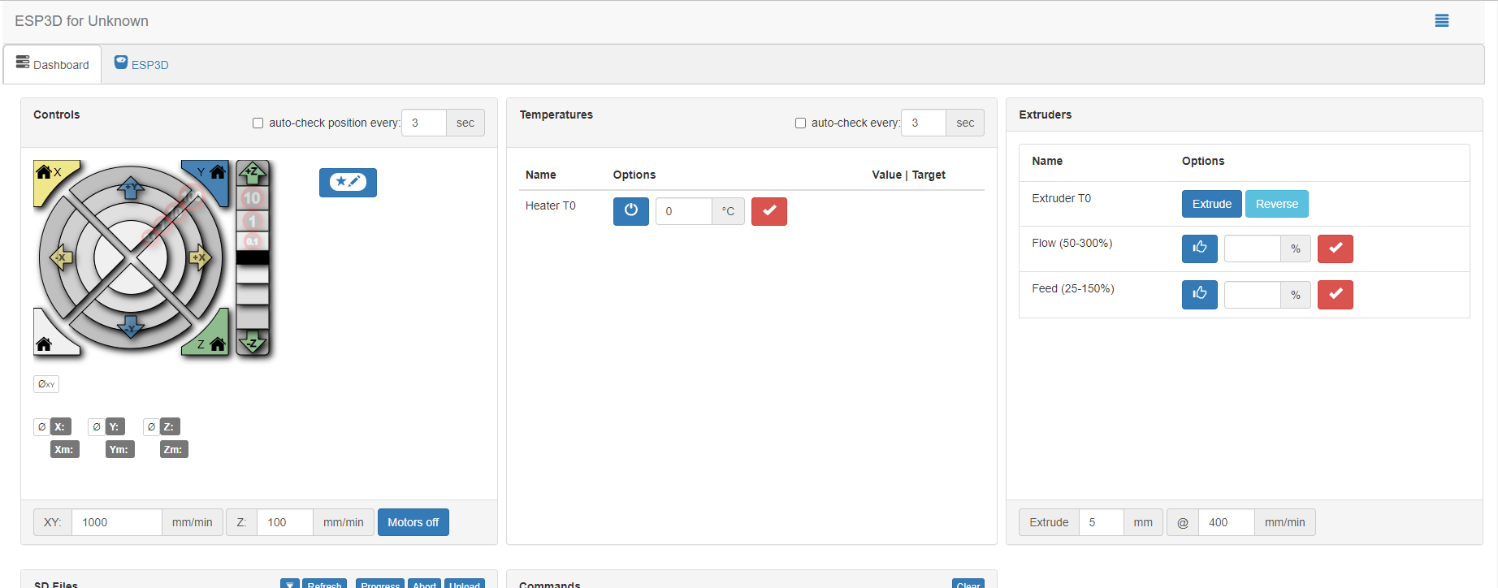Jog the +Z green arrow
The width and height of the screenshot is (1498, 588).
click(x=253, y=172)
